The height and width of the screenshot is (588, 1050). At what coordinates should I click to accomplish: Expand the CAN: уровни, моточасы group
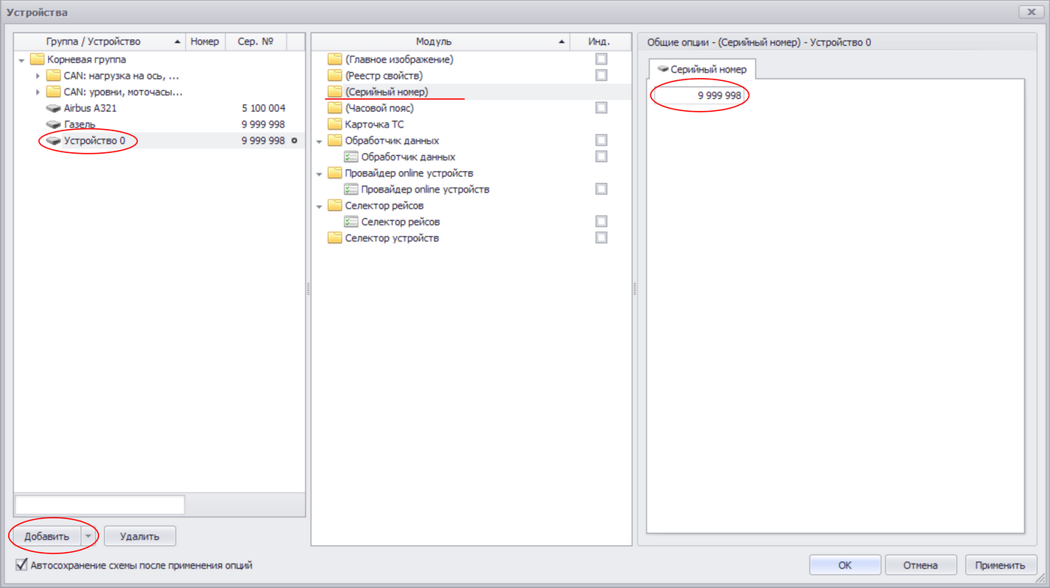38,92
